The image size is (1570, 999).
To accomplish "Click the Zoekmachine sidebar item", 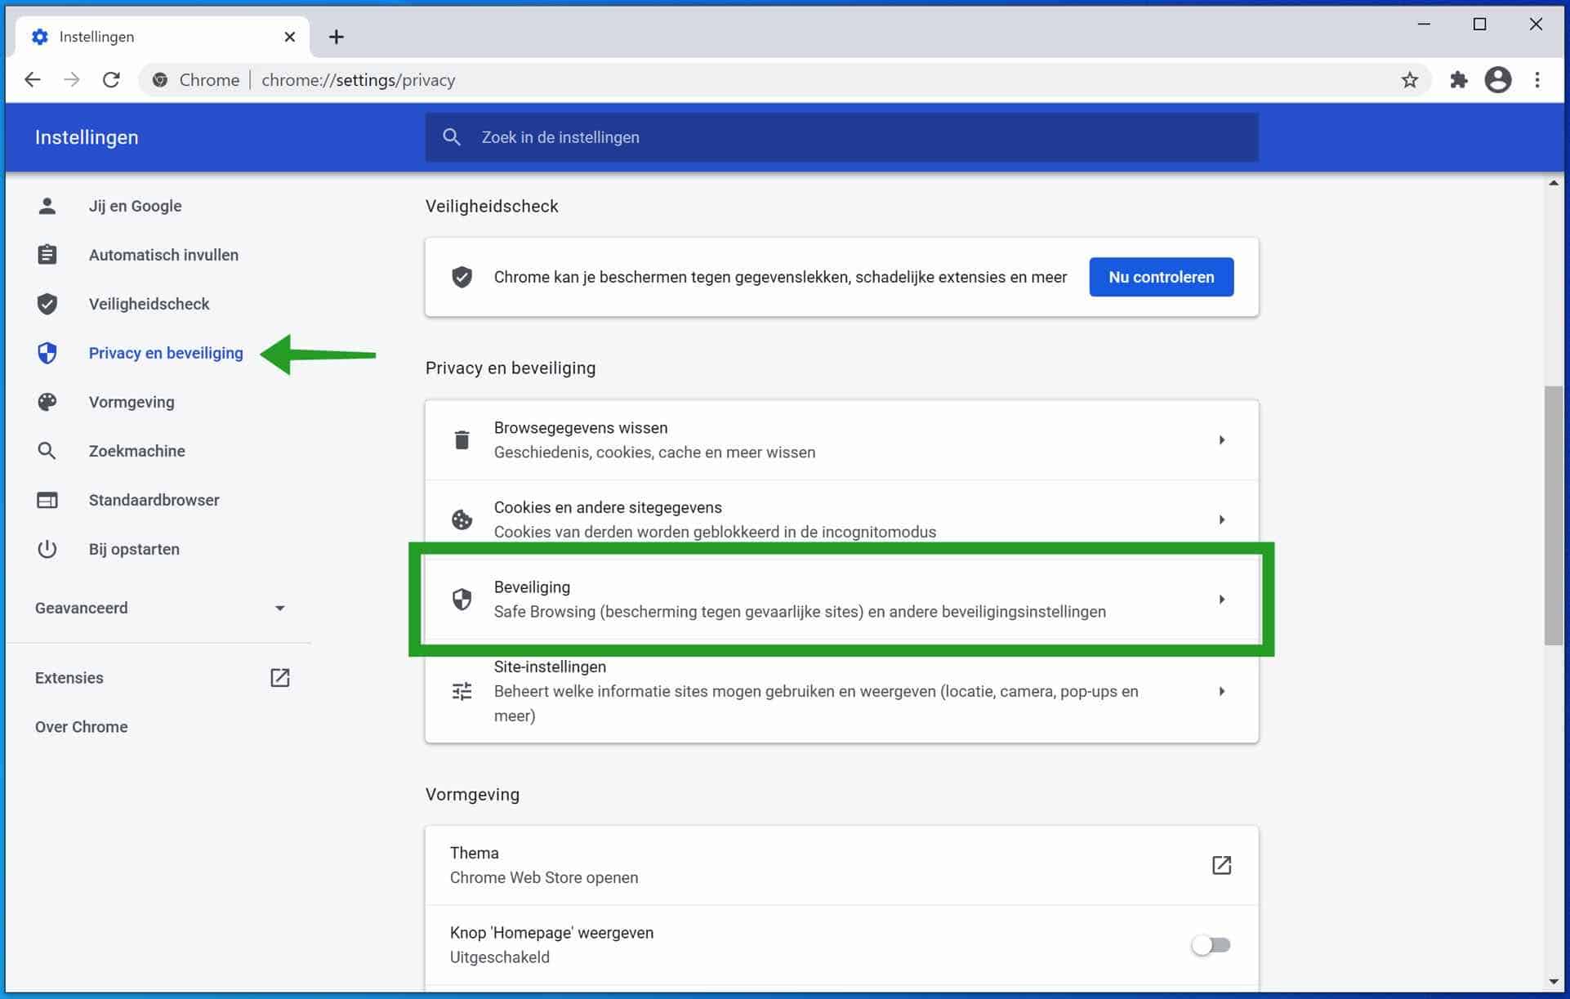I will [136, 451].
